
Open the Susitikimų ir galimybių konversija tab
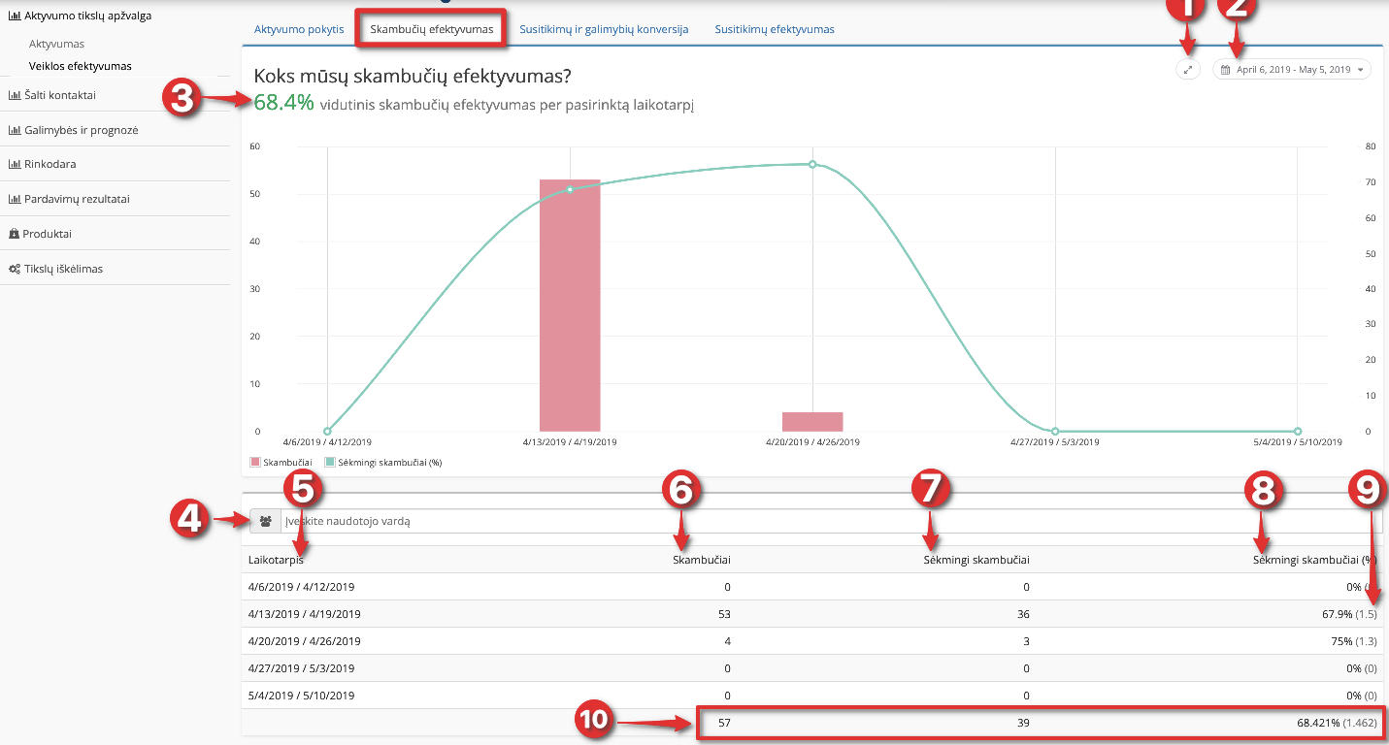pos(604,29)
